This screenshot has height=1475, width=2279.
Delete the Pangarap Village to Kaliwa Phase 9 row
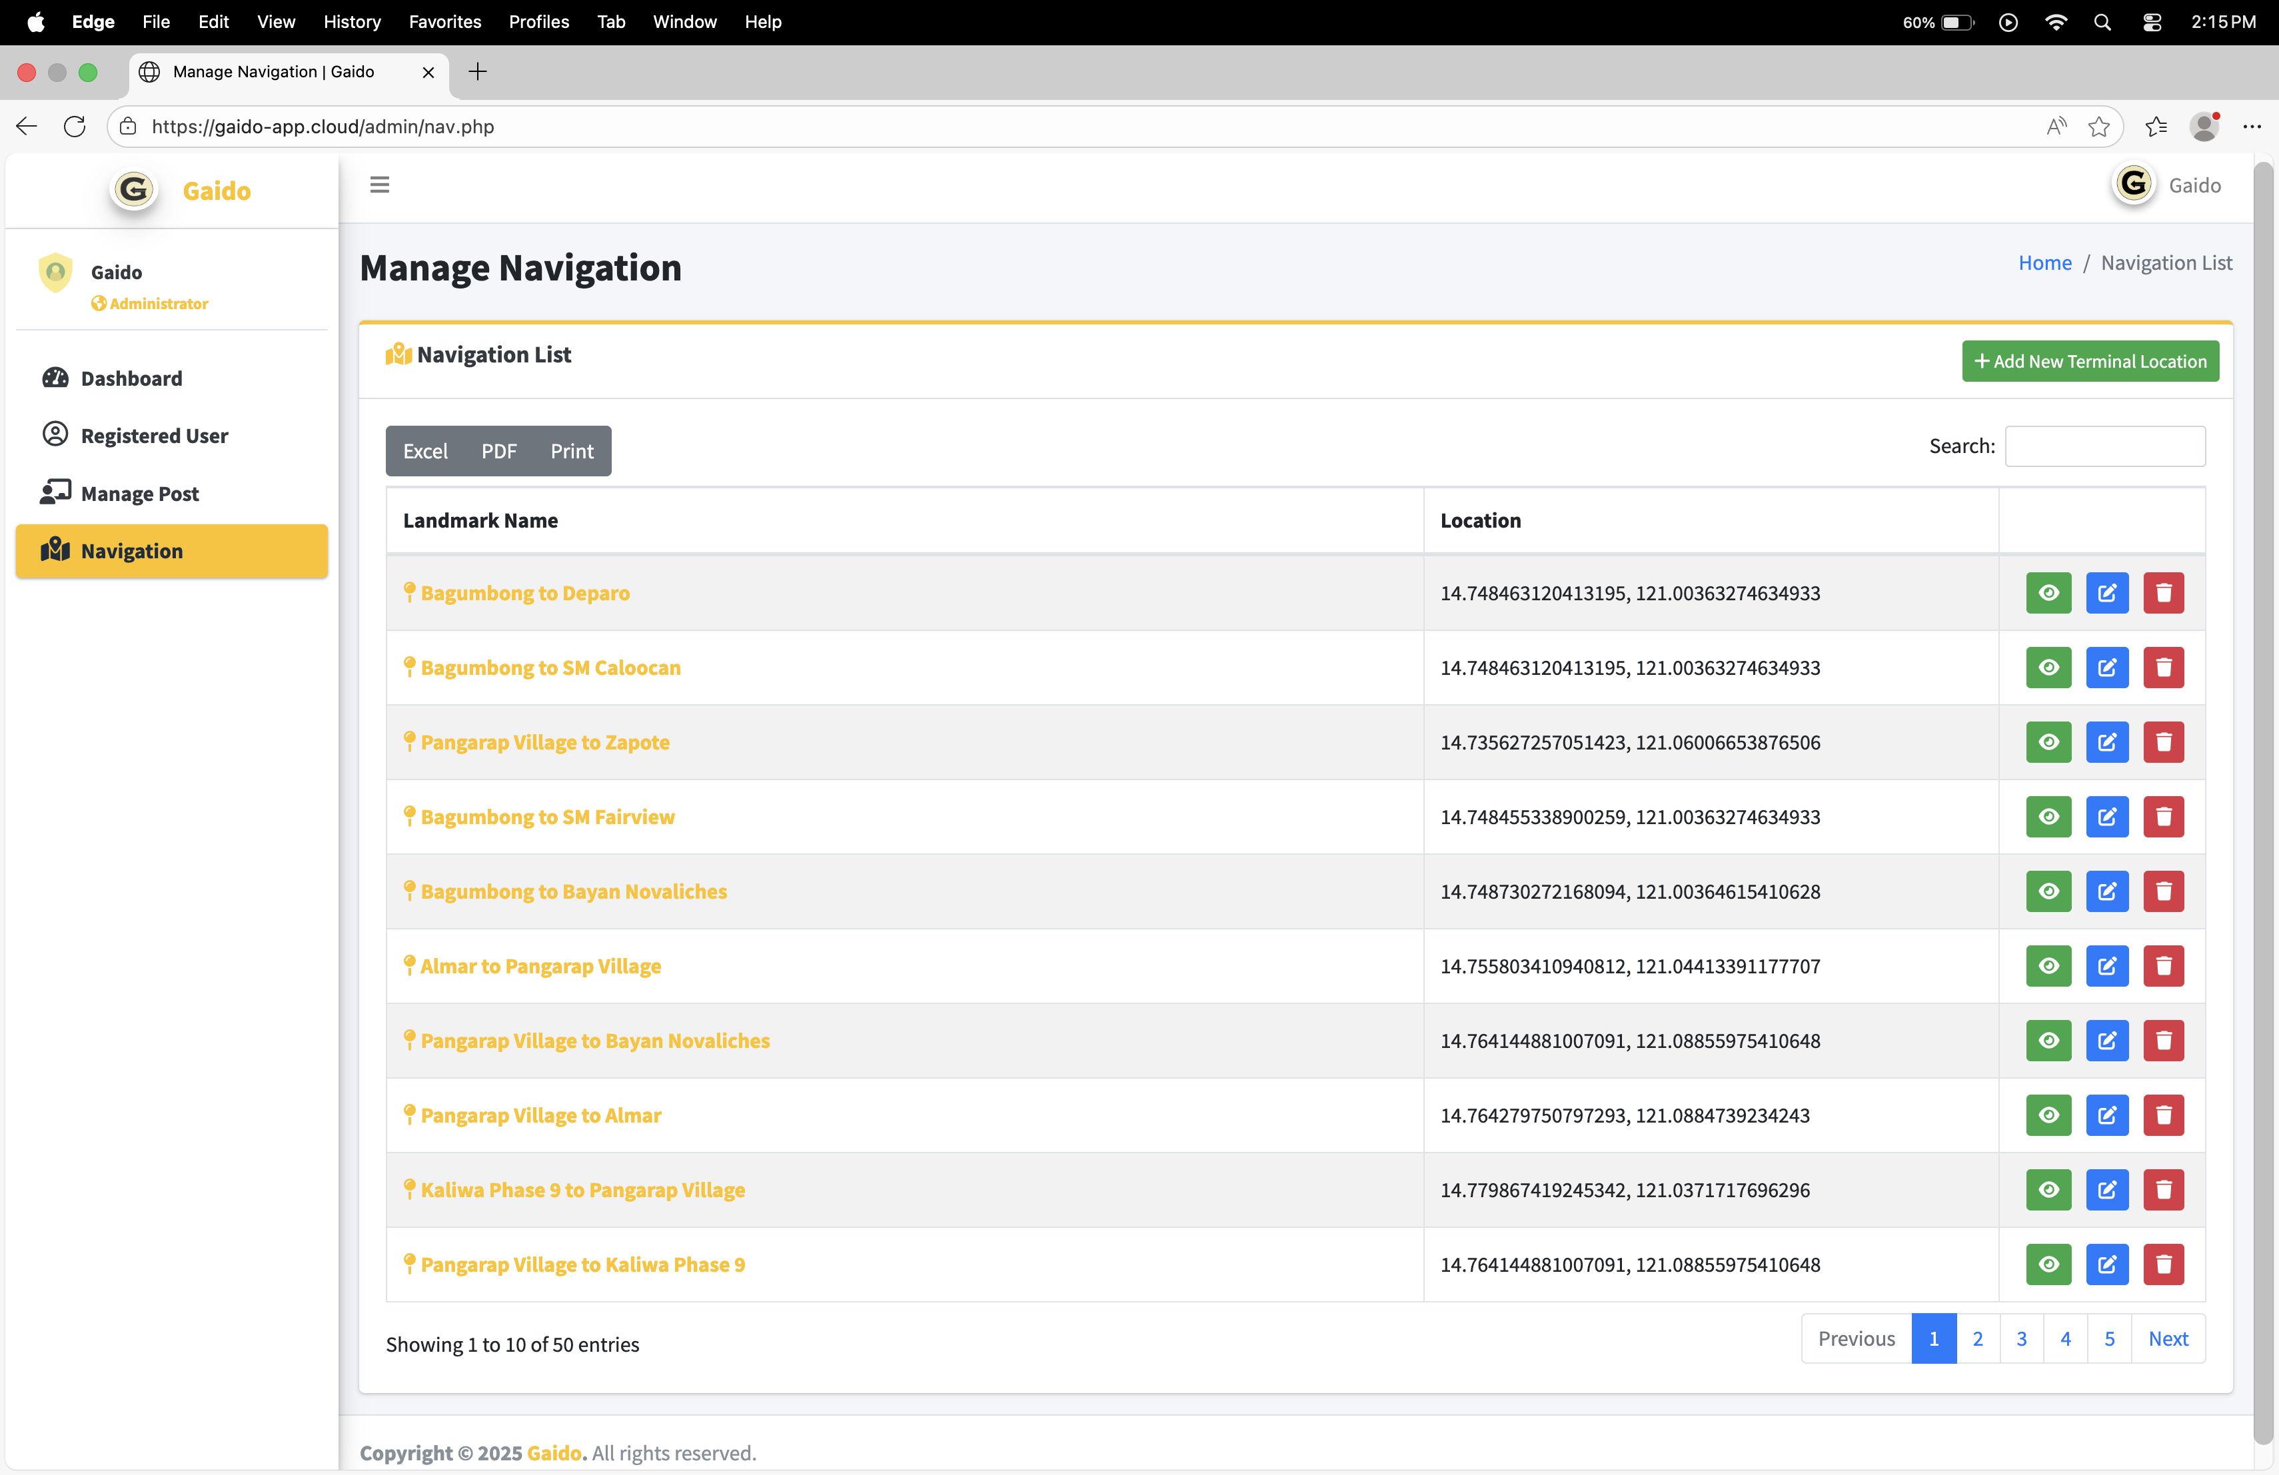[x=2162, y=1264]
